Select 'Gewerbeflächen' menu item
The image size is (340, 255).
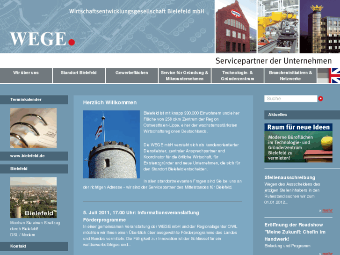(131, 75)
